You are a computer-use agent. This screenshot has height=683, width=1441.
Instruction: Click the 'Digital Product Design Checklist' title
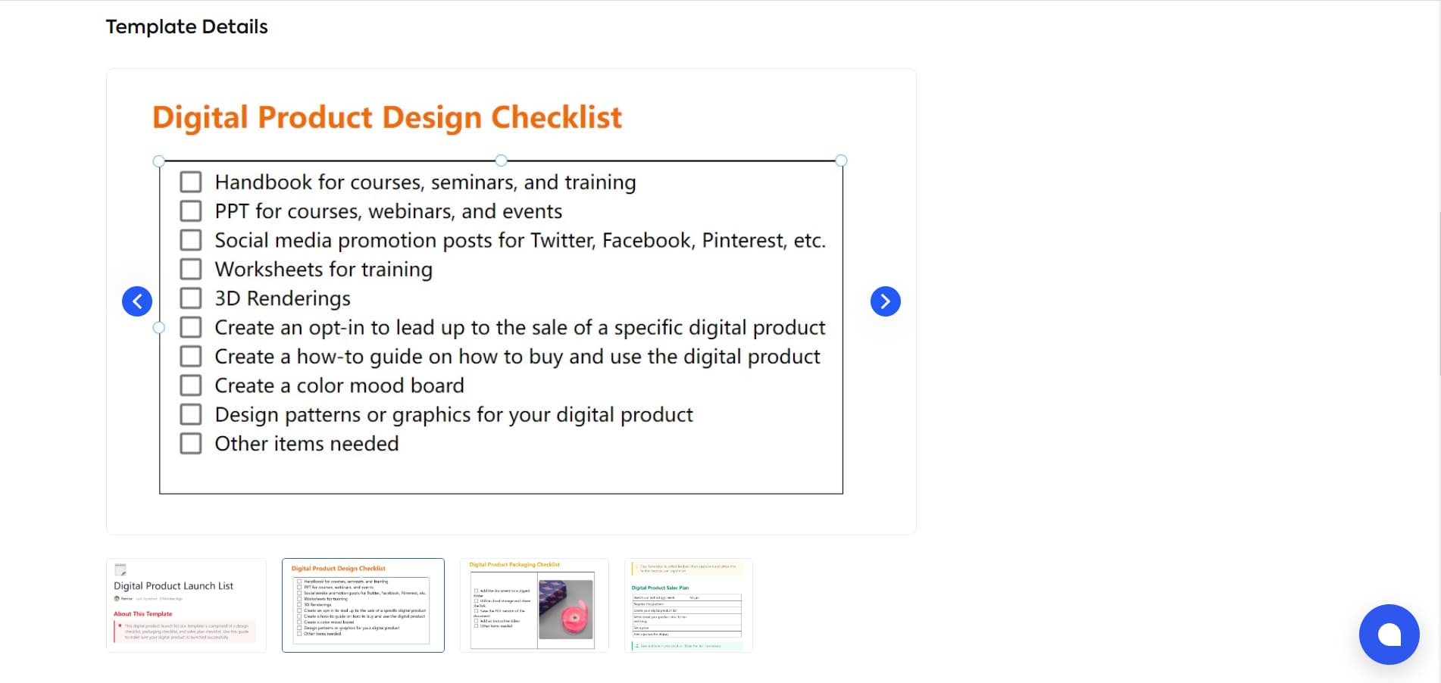coord(387,117)
